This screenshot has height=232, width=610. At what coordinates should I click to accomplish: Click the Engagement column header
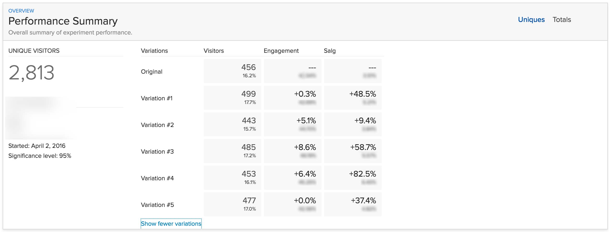281,51
